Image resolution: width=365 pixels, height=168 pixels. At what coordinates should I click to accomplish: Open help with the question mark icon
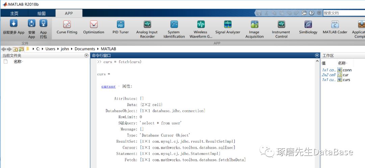[312, 13]
